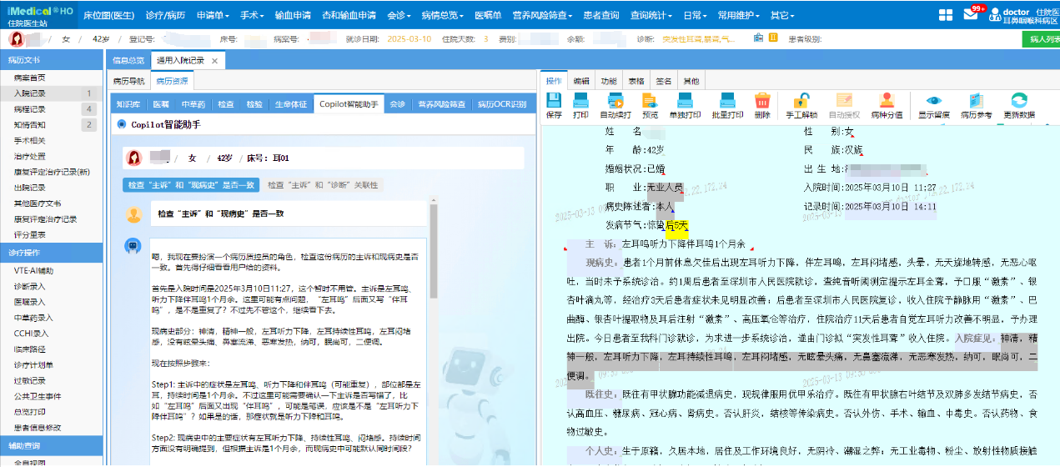Switch to editor 签名 tab
The width and height of the screenshot is (1060, 467).
[x=664, y=81]
